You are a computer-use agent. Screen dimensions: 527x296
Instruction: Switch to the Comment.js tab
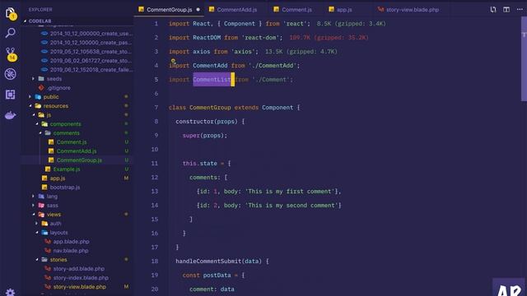(x=296, y=10)
